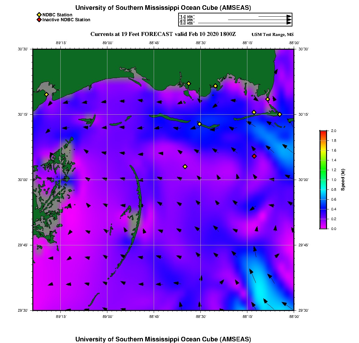This screenshot has height=343, width=359.
Task: Click yellow station marker on the barrier island
Action: pyautogui.click(x=199, y=124)
